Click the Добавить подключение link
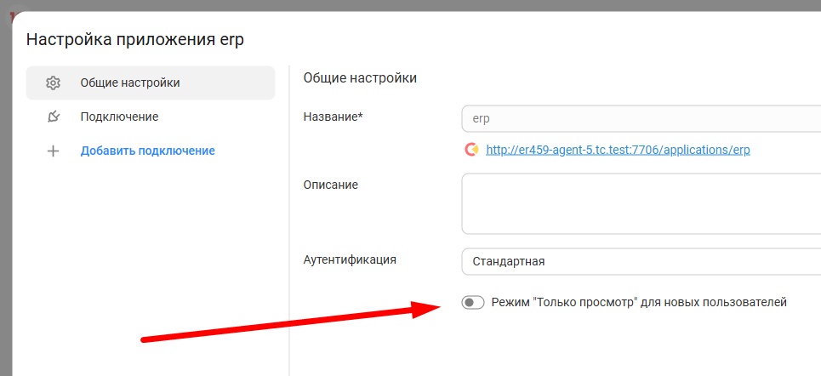 [147, 151]
